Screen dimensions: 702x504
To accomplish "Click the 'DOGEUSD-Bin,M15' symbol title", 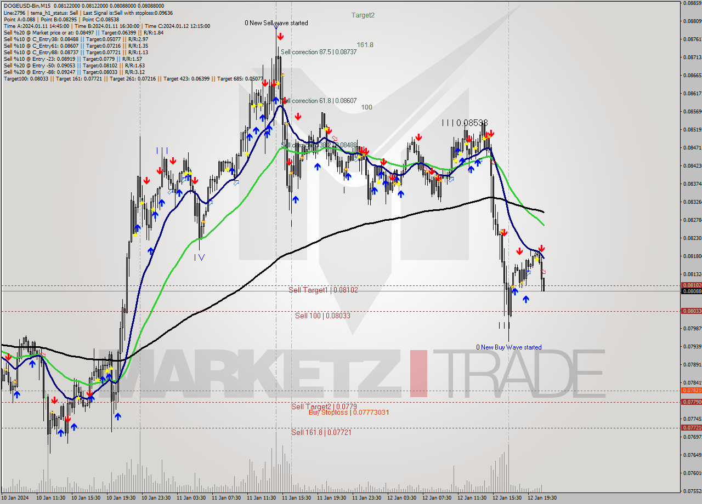I will point(26,6).
